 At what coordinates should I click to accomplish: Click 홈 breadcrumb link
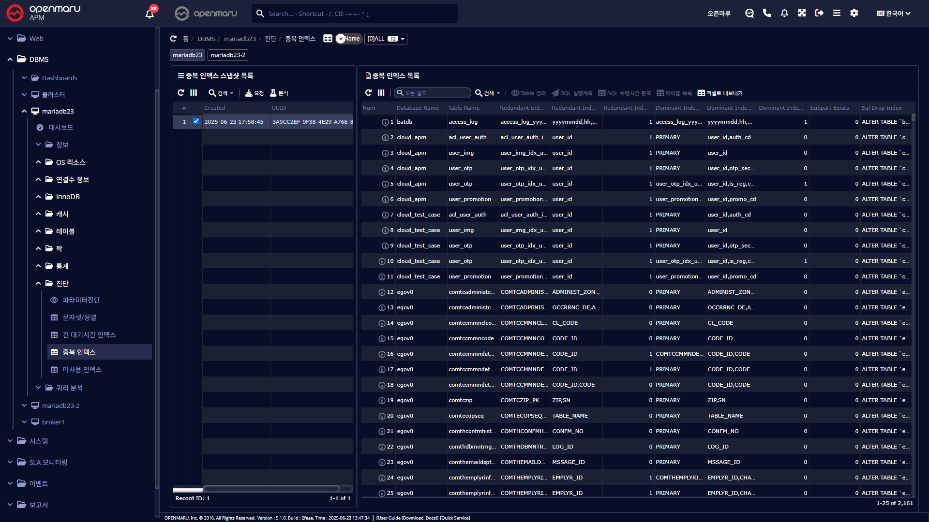(186, 39)
